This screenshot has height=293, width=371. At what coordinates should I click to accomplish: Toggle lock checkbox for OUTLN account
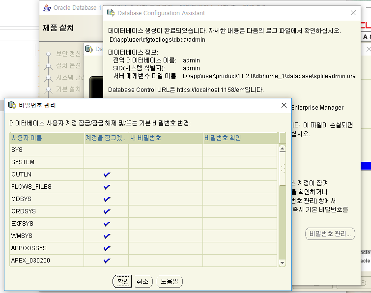(x=107, y=175)
